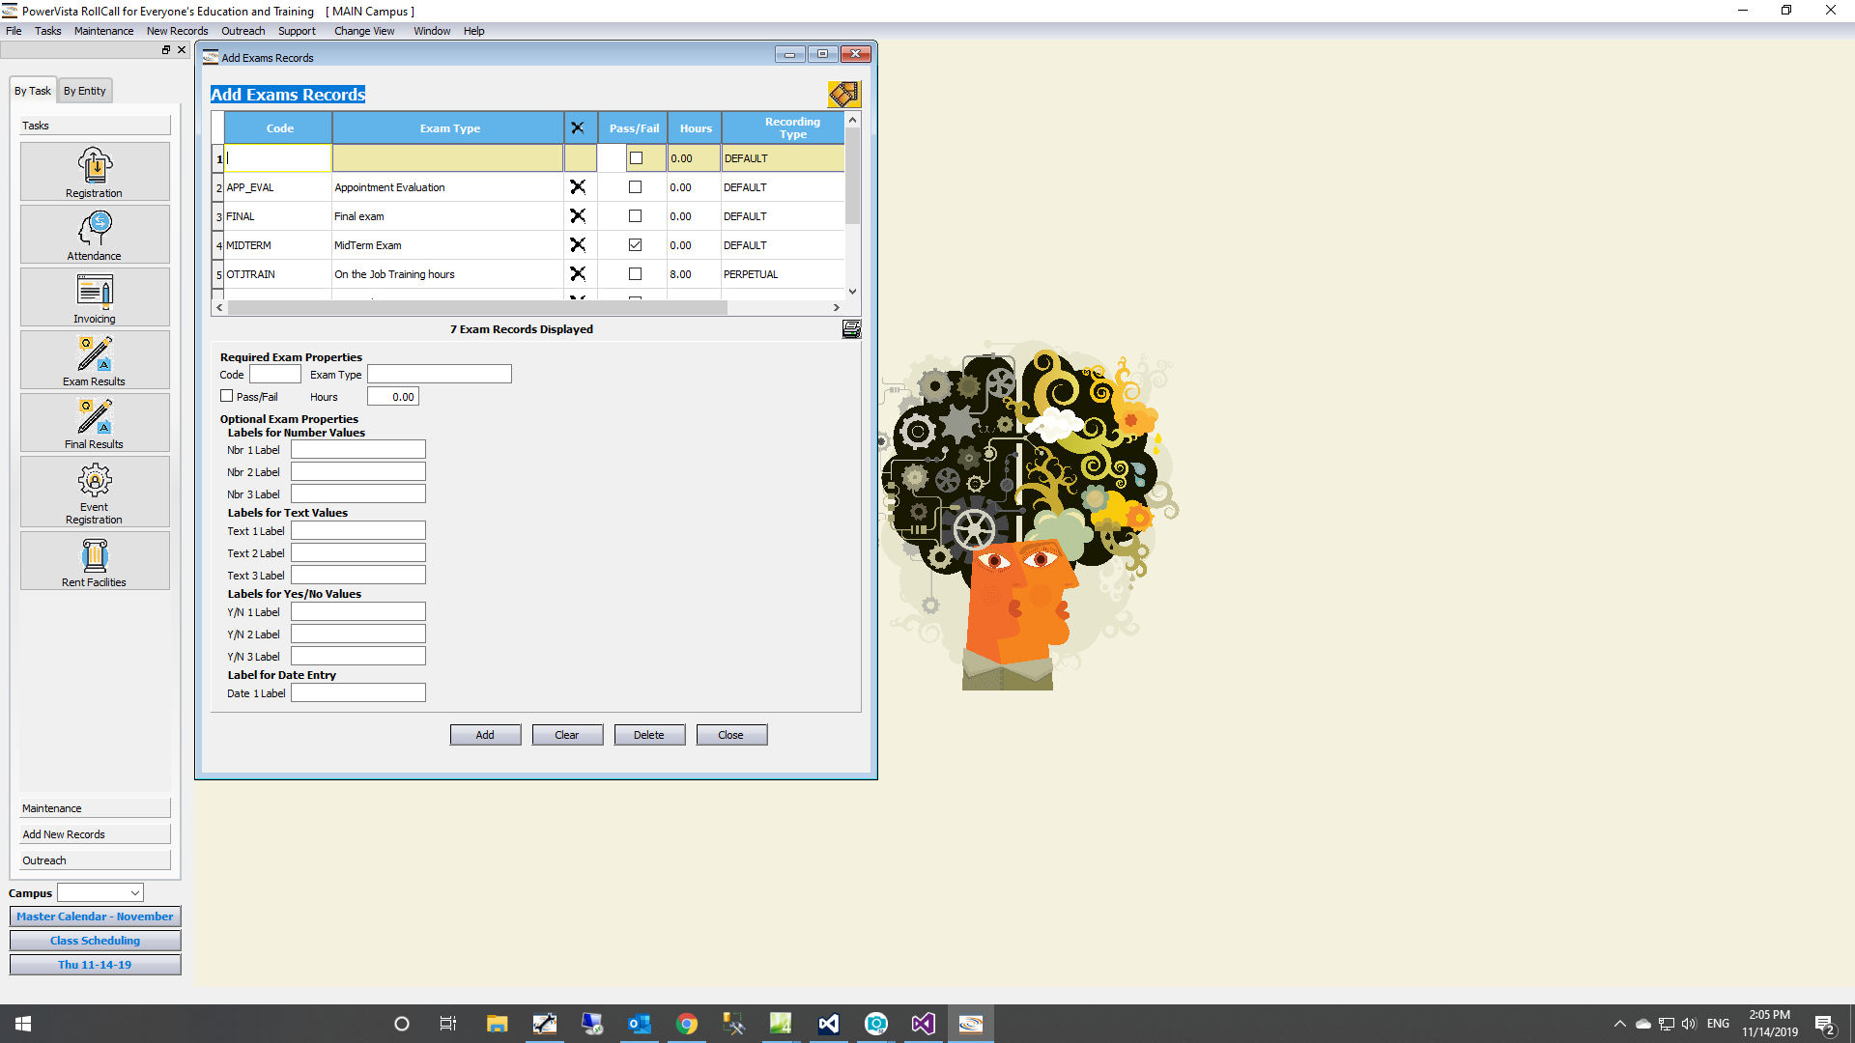Open the Attendance task icon
This screenshot has height=1043, width=1855.
[95, 235]
